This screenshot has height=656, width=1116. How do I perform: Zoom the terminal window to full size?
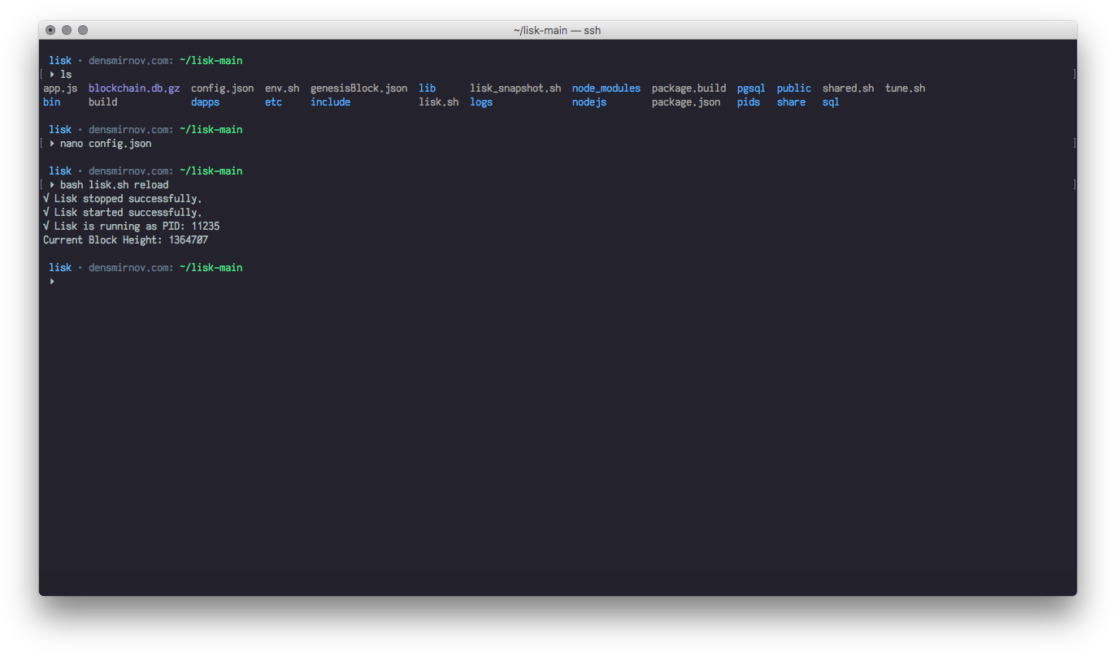click(x=83, y=30)
